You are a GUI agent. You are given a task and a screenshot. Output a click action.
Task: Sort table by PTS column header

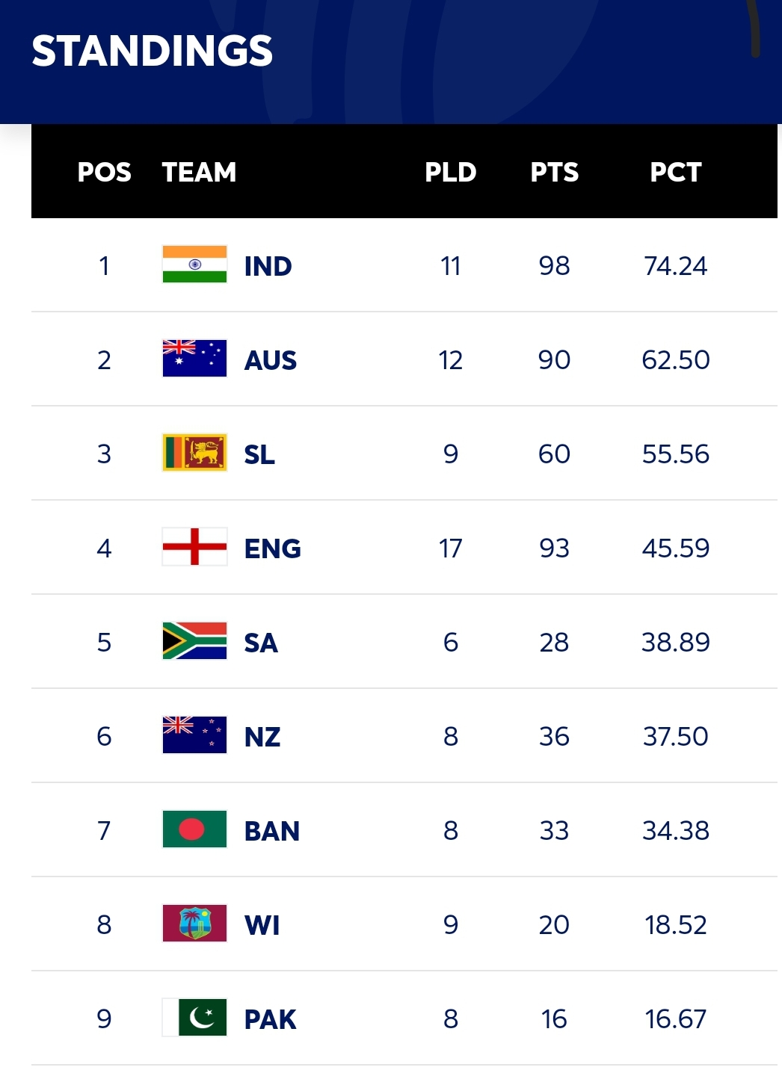tap(554, 172)
